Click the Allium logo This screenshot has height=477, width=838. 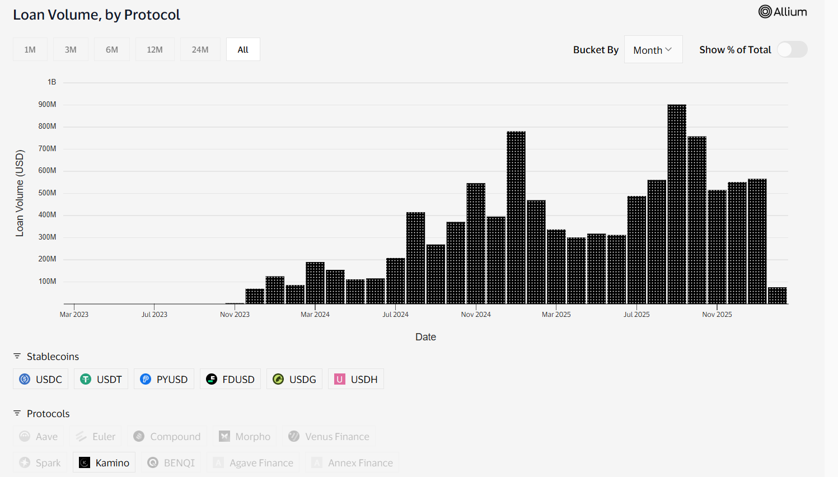tap(782, 11)
